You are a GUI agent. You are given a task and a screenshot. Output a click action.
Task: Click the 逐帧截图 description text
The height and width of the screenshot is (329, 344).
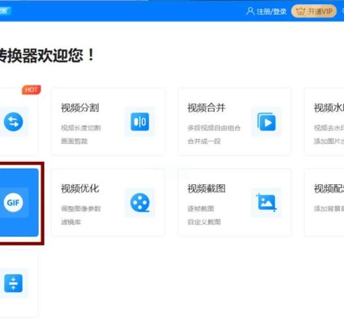coord(201,209)
